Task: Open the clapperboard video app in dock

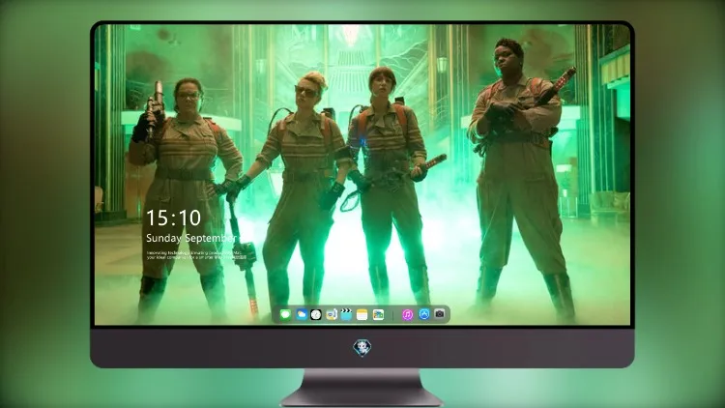Action: [346, 315]
